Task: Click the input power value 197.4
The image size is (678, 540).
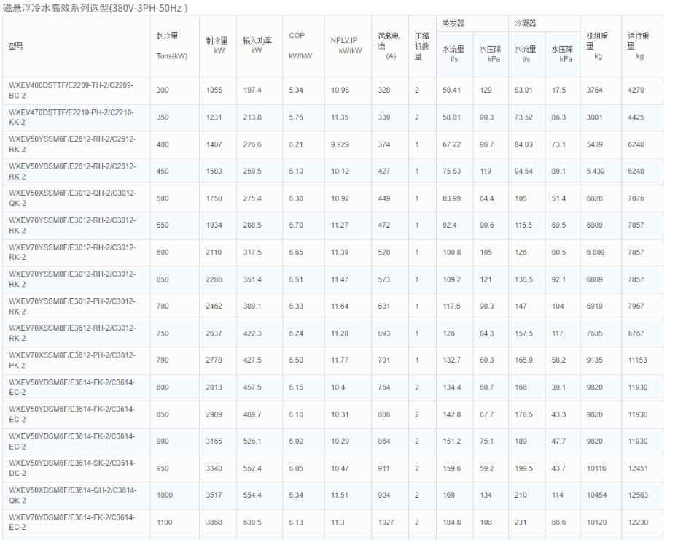Action: click(252, 90)
